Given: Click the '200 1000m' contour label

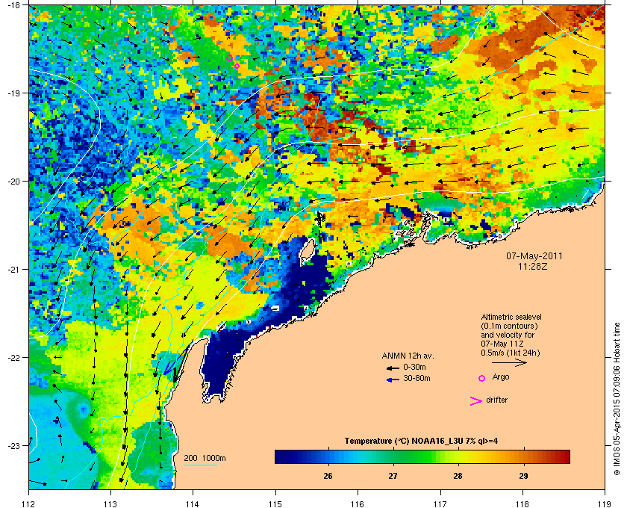Looking at the screenshot, I should click(205, 459).
